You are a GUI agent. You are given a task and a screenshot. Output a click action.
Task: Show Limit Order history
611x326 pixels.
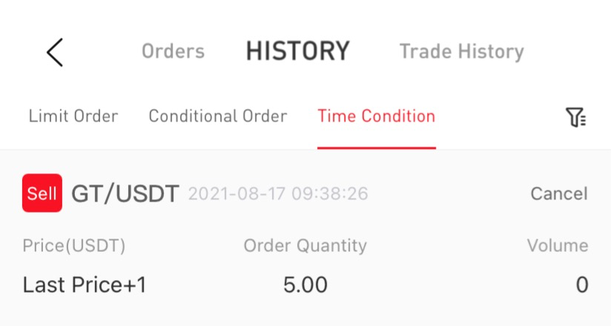(73, 116)
